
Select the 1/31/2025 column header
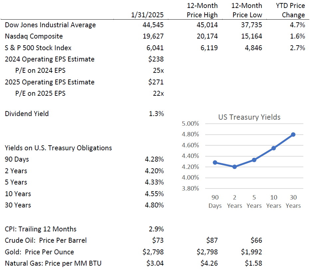point(147,15)
